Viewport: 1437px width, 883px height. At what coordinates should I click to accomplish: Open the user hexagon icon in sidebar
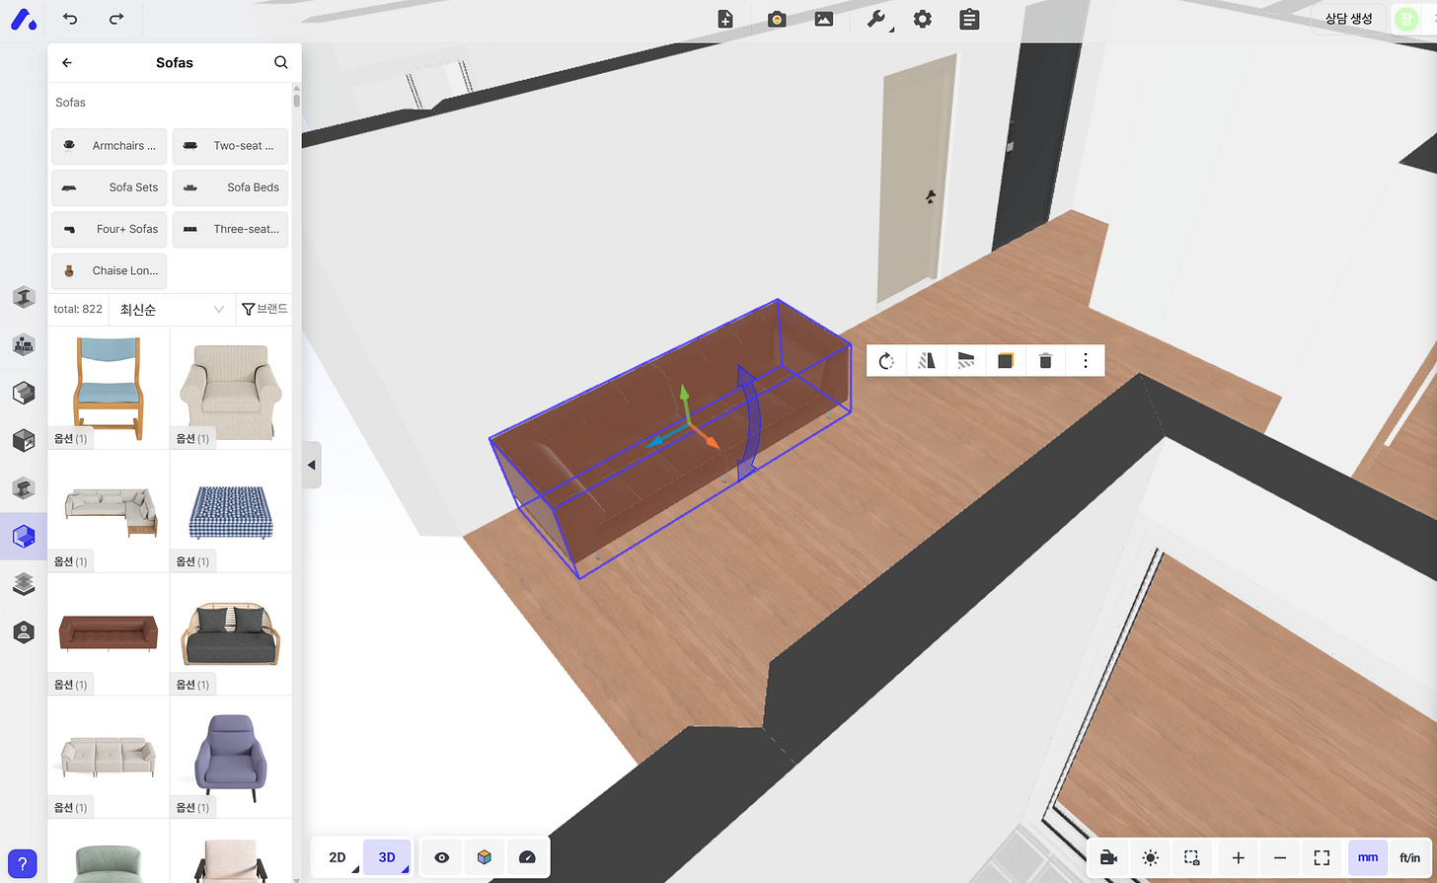pyautogui.click(x=24, y=632)
